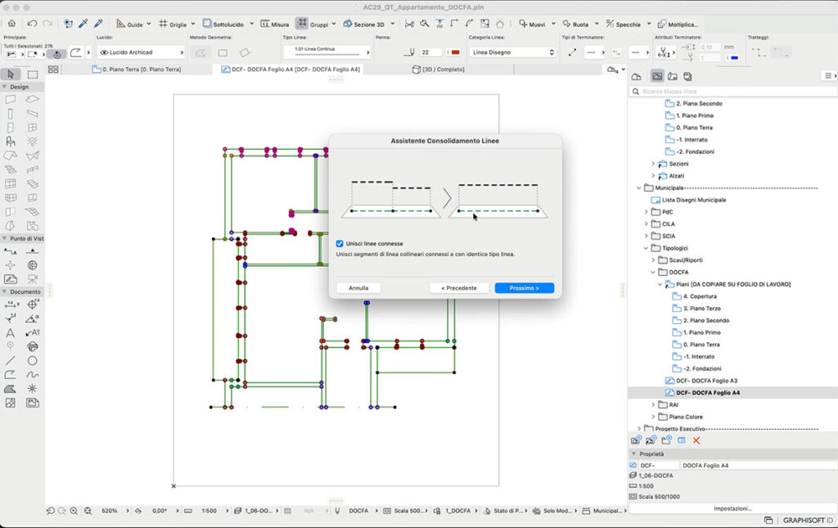Open the Misura measure tool
This screenshot has height=528, width=838.
(275, 24)
